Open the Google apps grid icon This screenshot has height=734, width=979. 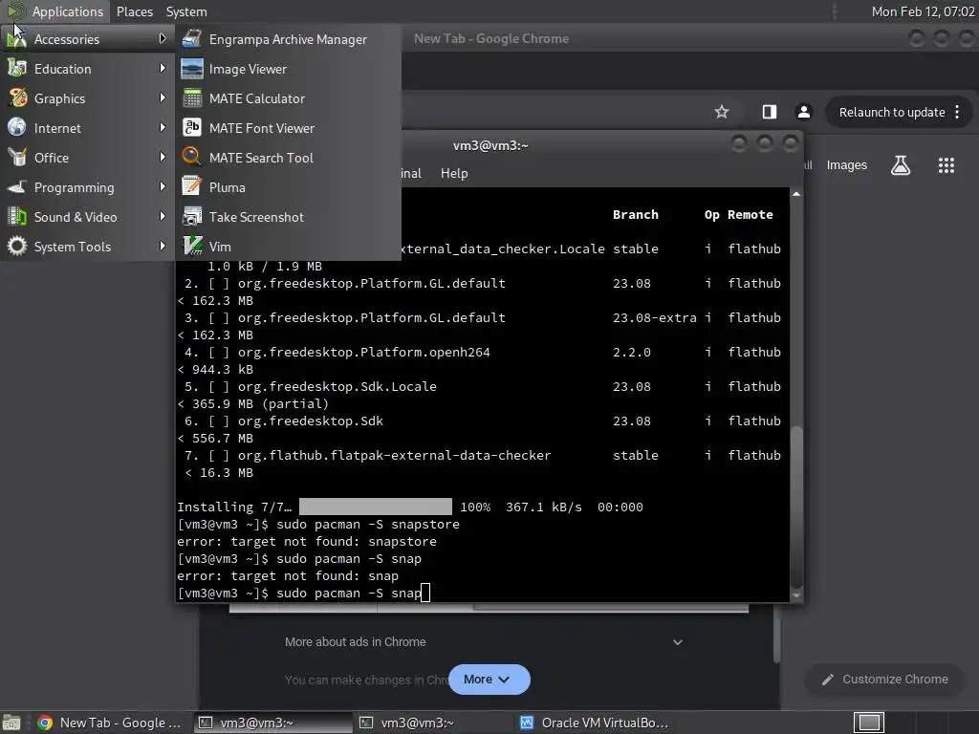[x=946, y=164]
